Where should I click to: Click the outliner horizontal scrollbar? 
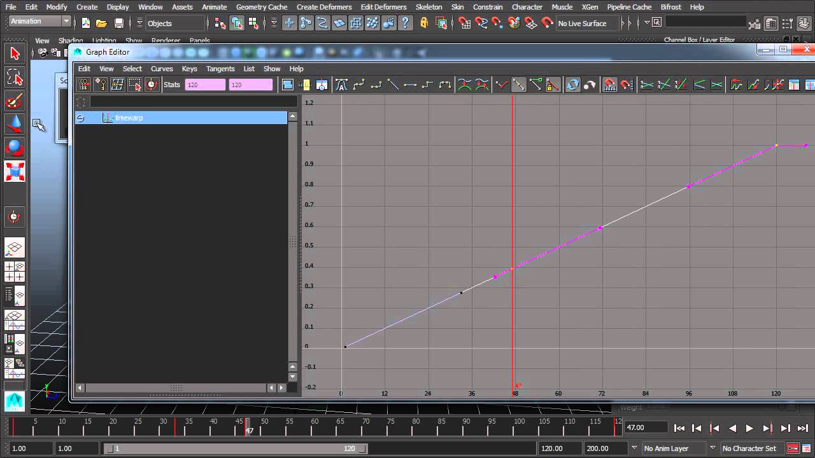click(176, 387)
